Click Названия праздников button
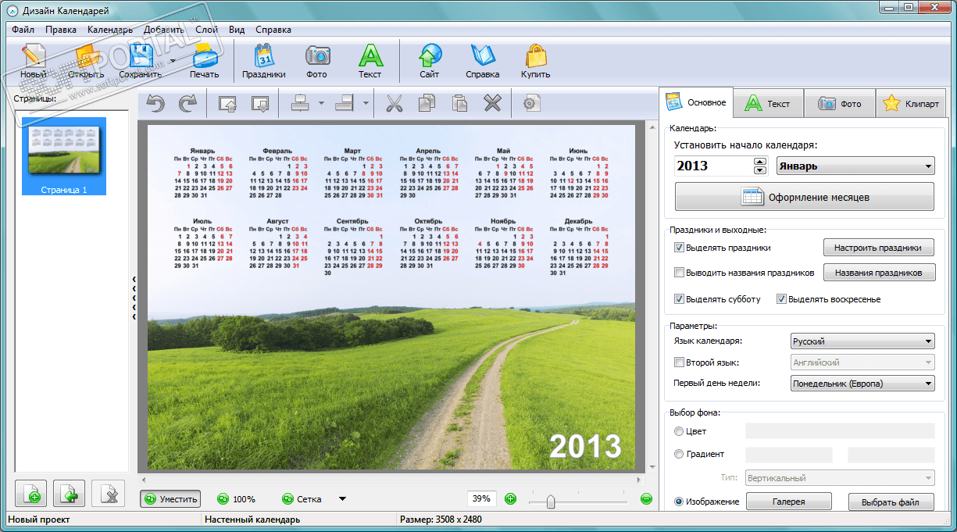Screen dimensions: 957x532 [x=879, y=273]
